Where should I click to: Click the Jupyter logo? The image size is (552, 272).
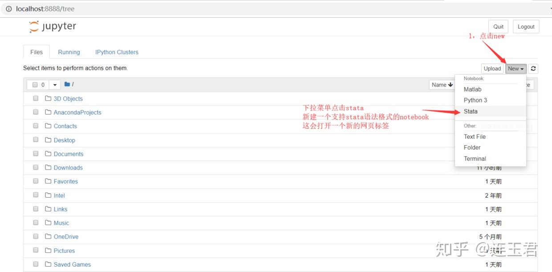52,26
